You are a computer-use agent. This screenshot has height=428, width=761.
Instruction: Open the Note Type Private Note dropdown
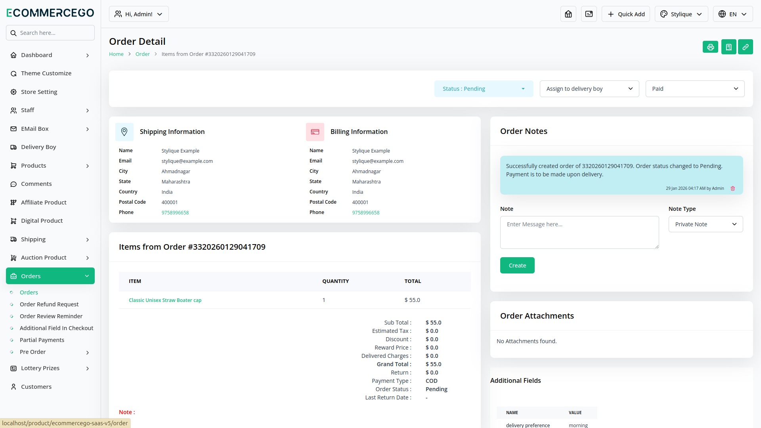pyautogui.click(x=706, y=224)
